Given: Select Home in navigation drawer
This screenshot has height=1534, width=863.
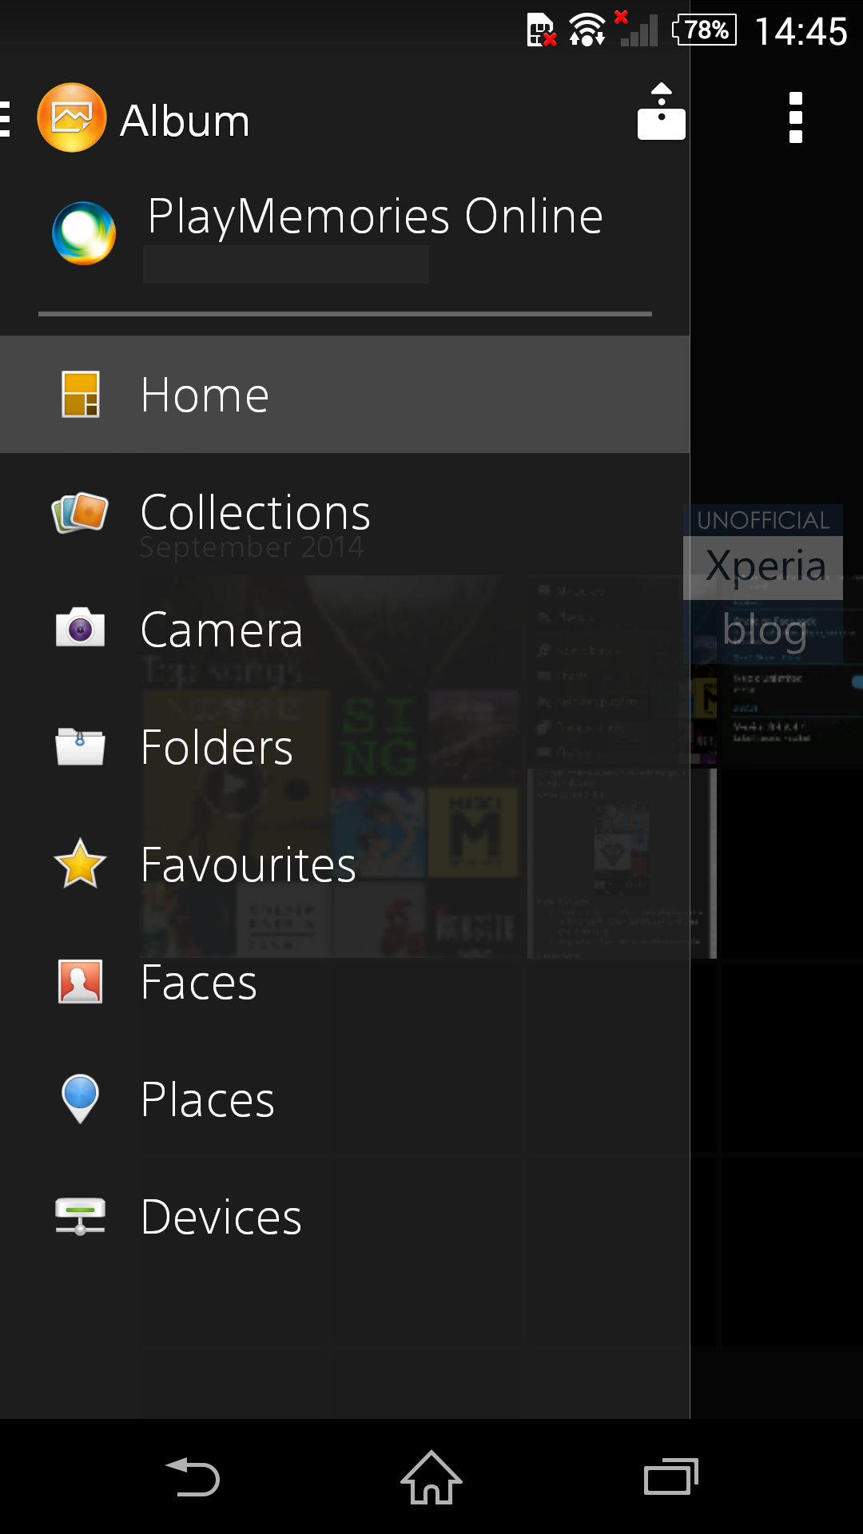Looking at the screenshot, I should 344,395.
